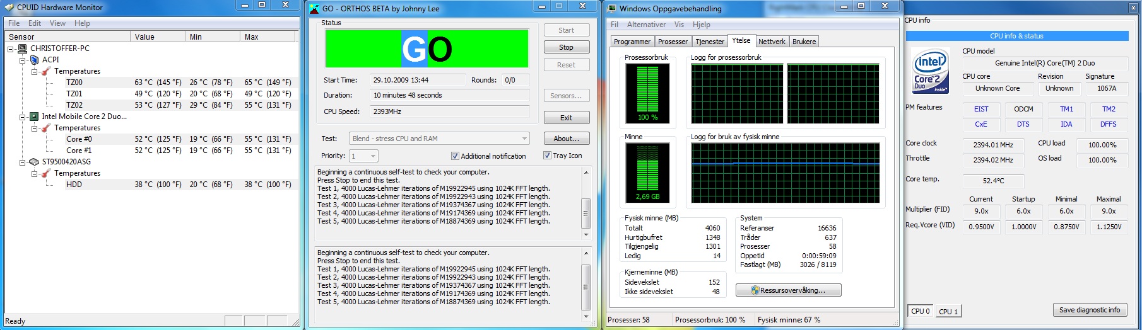
Task: Click the thermometer icon under ACPI Temperatures
Action: pyautogui.click(x=46, y=71)
